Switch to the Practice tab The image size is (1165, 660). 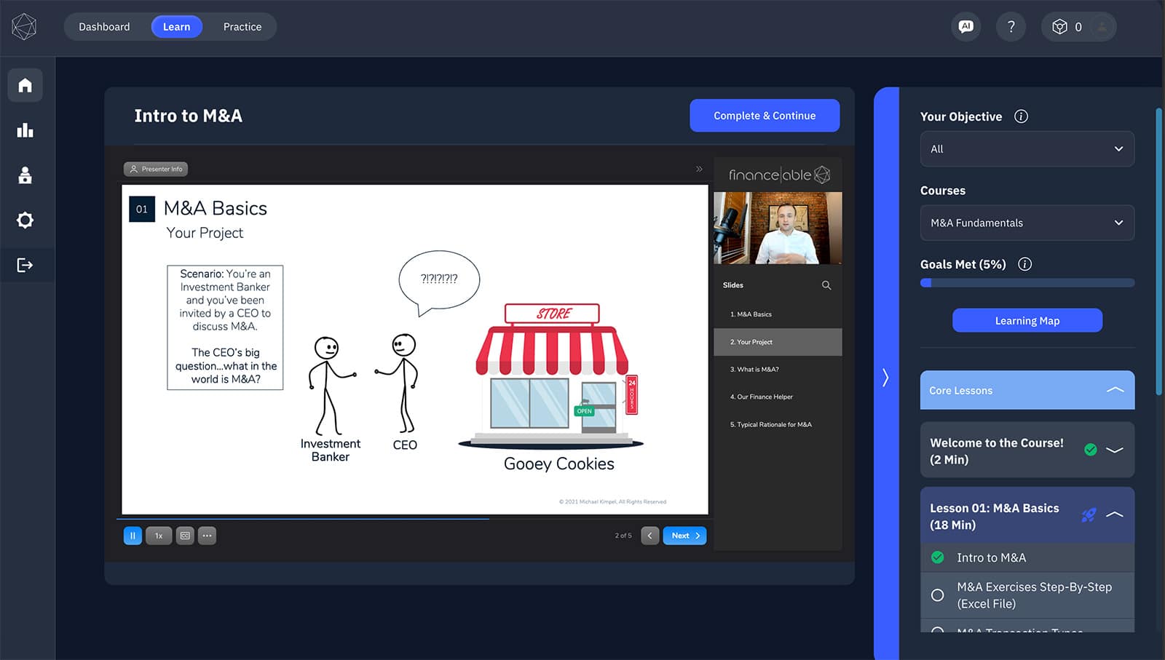[x=242, y=26]
